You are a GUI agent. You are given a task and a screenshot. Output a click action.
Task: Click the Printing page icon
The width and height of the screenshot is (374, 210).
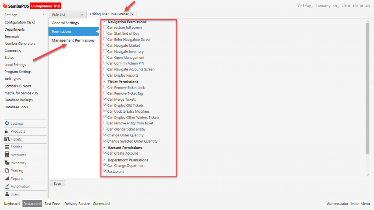(x=7, y=171)
